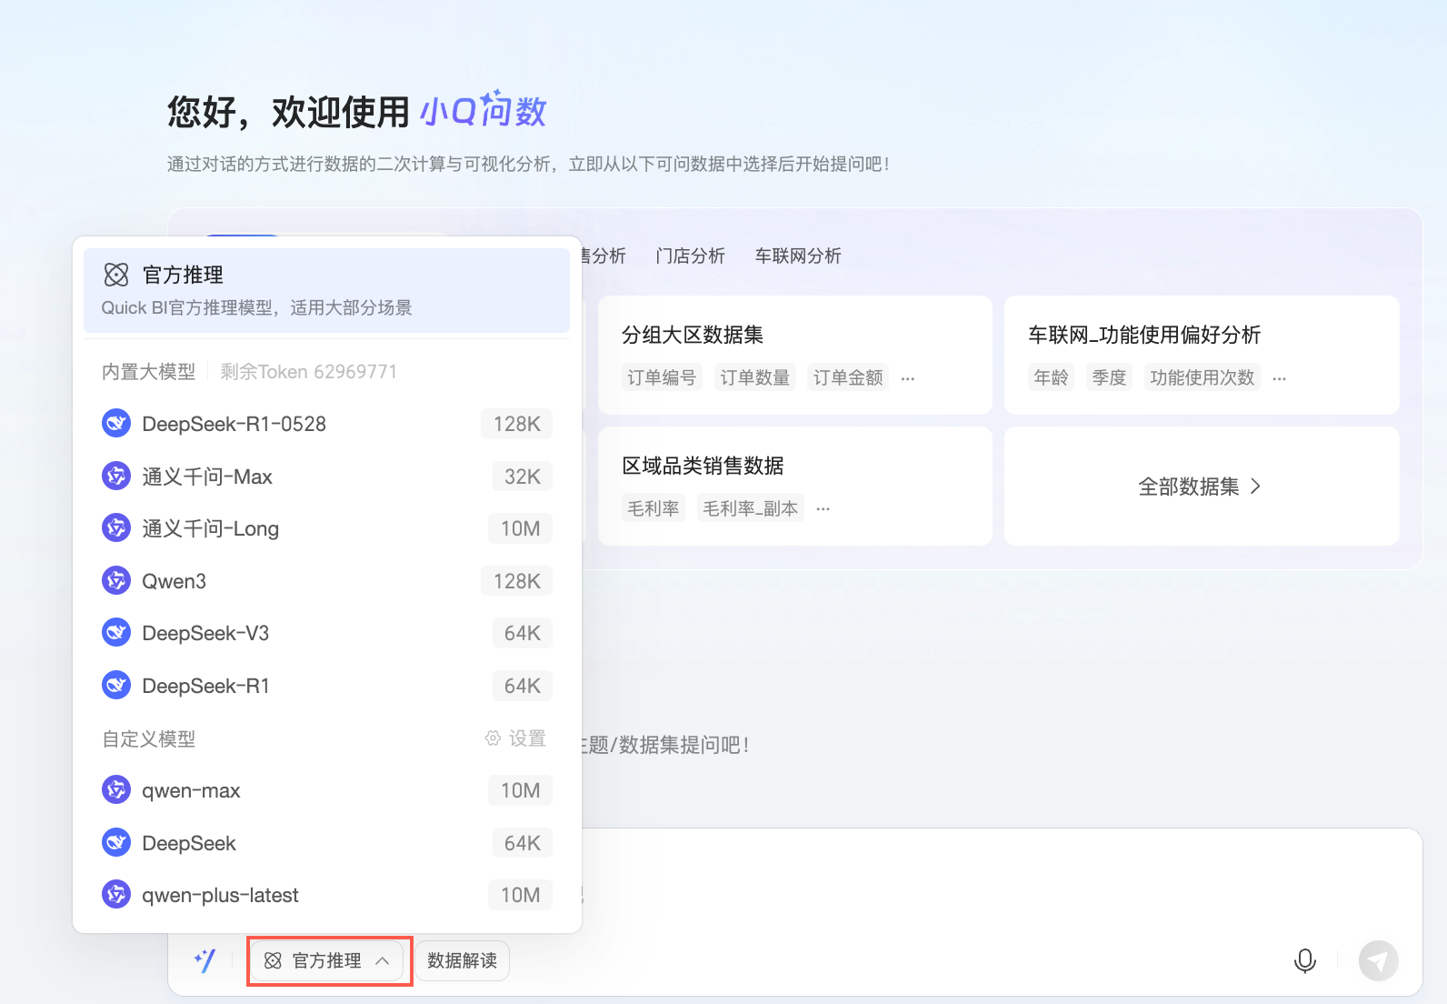Click the 通义千问-Long model logo icon
Image resolution: width=1447 pixels, height=1004 pixels.
coord(116,528)
